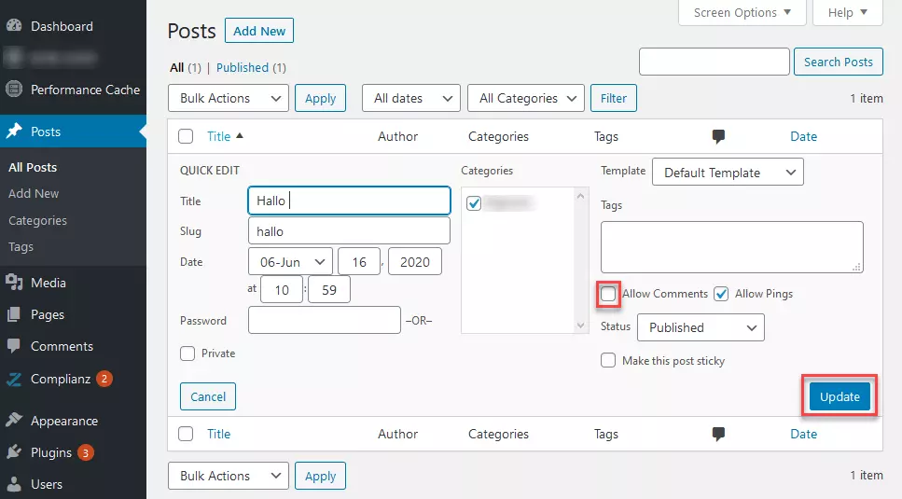Click the Performance Cache sidebar icon
Viewport: 902px width, 499px height.
(x=14, y=90)
